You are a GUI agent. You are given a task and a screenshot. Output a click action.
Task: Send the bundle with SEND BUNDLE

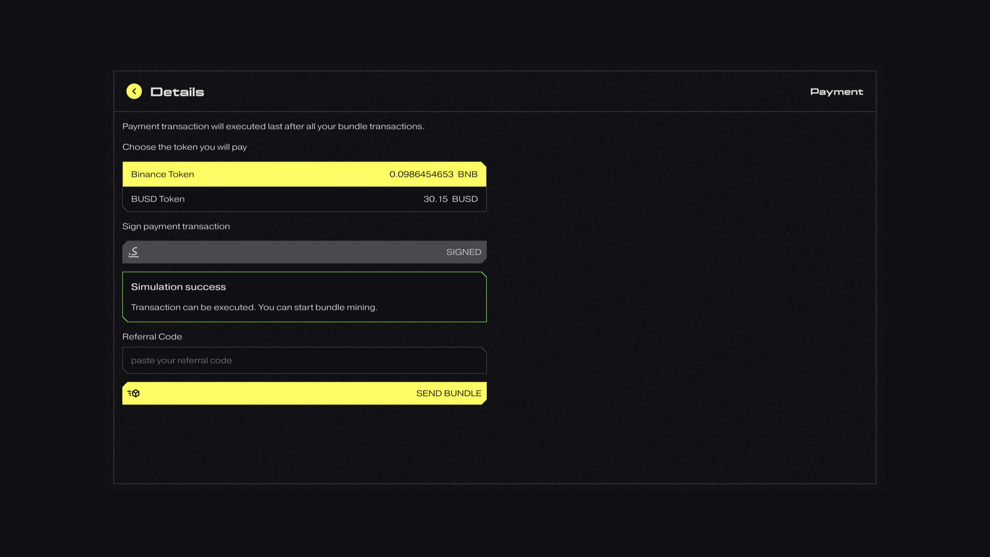pos(304,394)
